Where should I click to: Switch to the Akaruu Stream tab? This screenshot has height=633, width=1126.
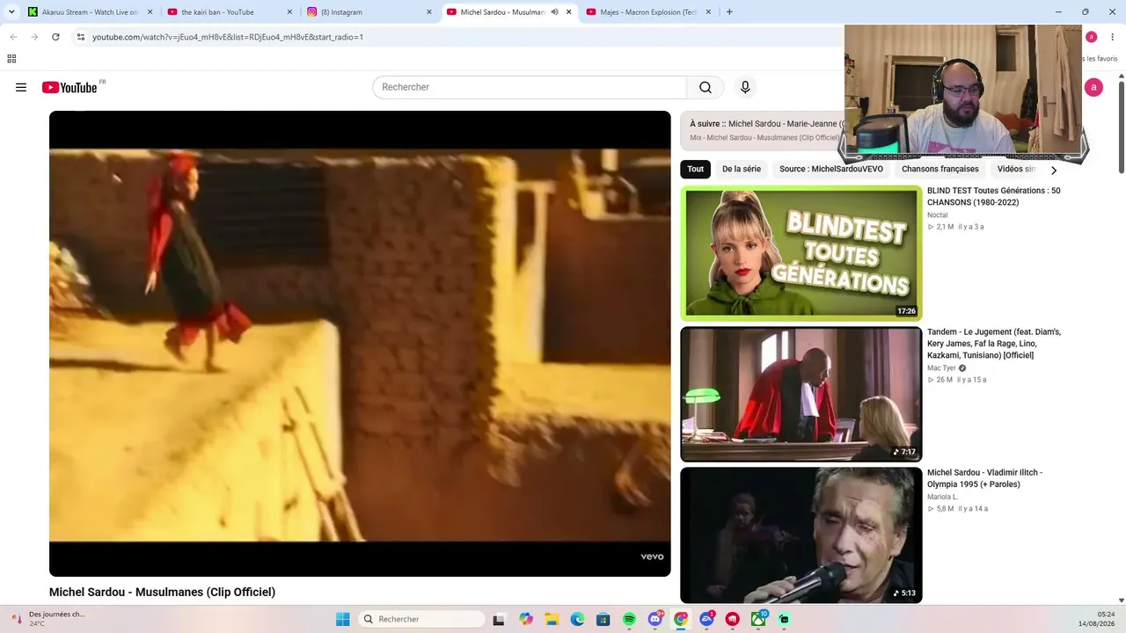[x=84, y=12]
